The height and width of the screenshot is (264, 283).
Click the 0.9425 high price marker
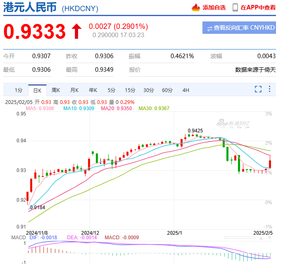(195, 130)
